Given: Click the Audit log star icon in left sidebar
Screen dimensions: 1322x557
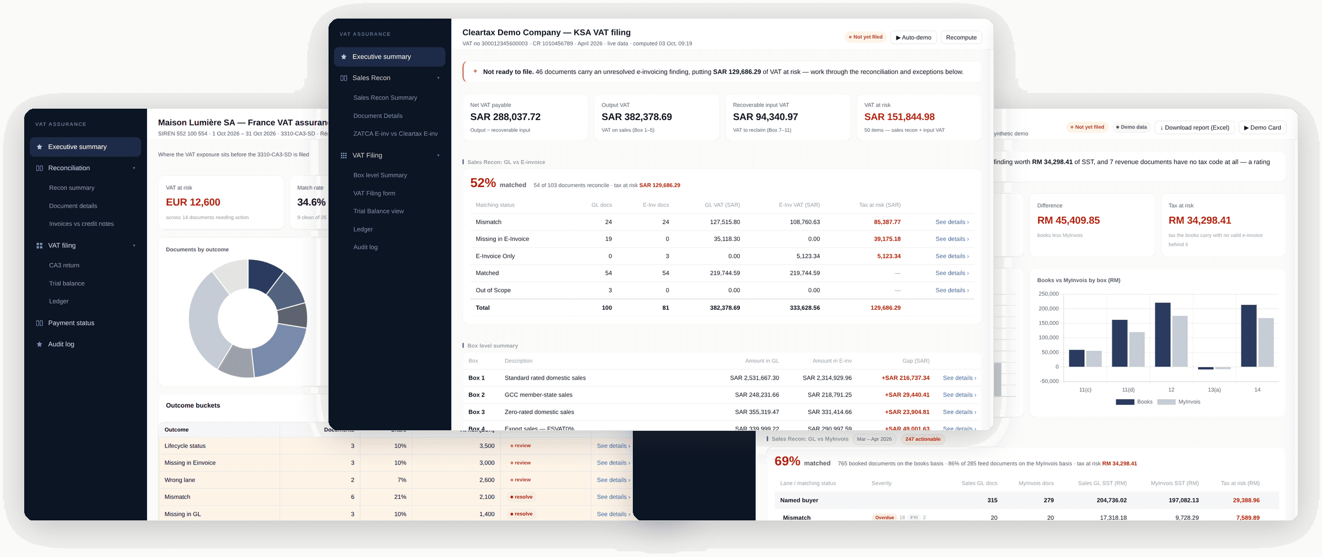Looking at the screenshot, I should click(39, 344).
